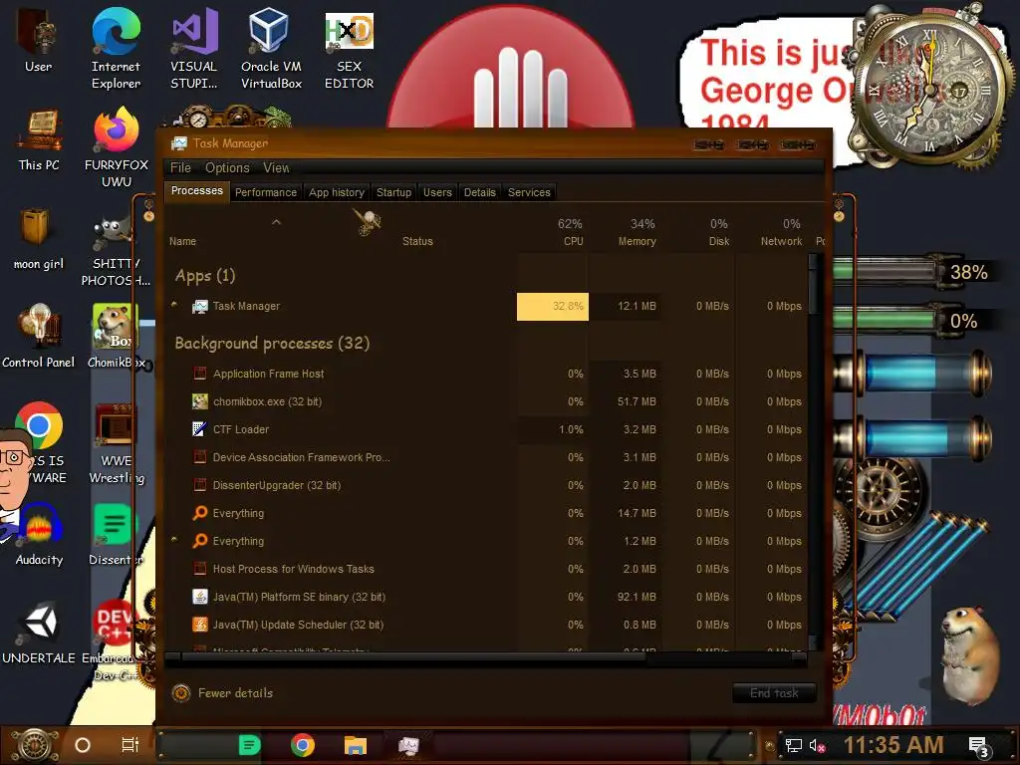Switch to the Startup tab

393,192
